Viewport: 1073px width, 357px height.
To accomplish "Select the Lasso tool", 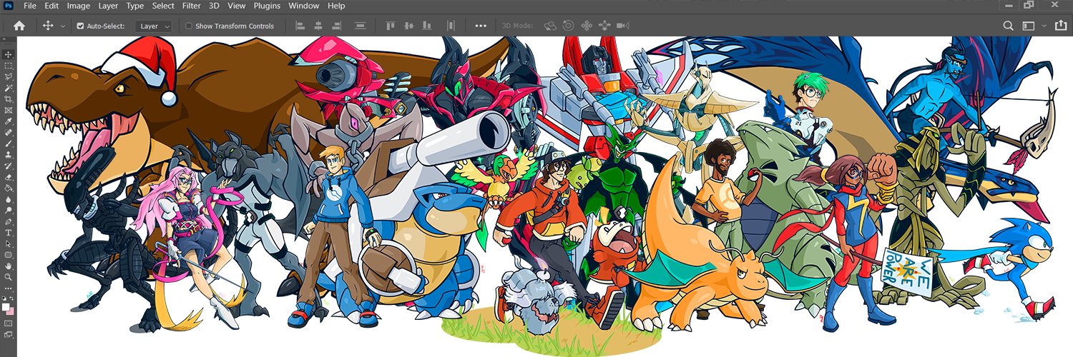I will [x=9, y=76].
